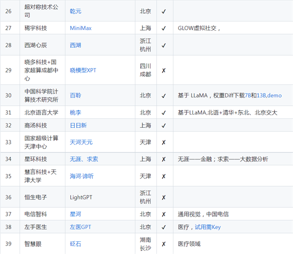293x254 pixels.
Task: Open the 天河天元 link
Action: click(81, 142)
